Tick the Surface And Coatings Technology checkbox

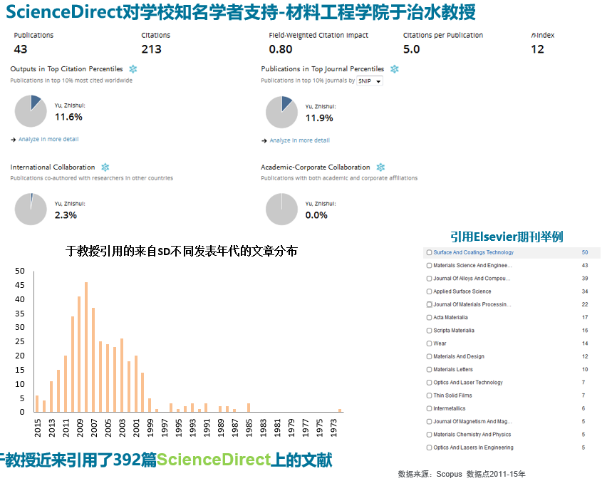[x=429, y=252]
